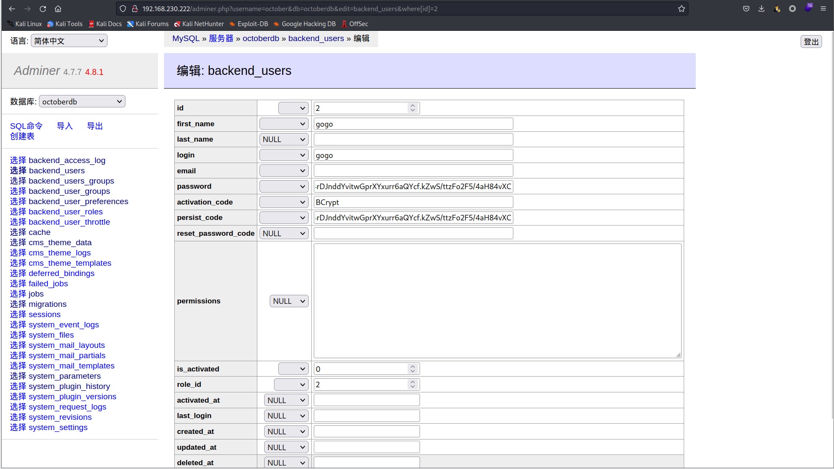Open function dropdown for is_activated
The height and width of the screenshot is (469, 834).
[293, 369]
